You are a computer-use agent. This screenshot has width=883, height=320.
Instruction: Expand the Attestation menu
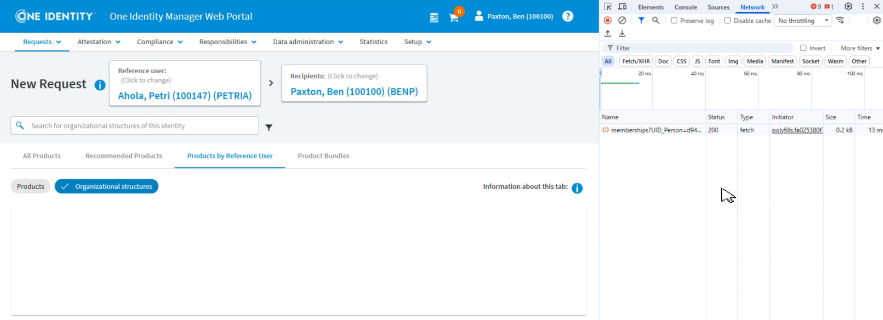pyautogui.click(x=99, y=42)
